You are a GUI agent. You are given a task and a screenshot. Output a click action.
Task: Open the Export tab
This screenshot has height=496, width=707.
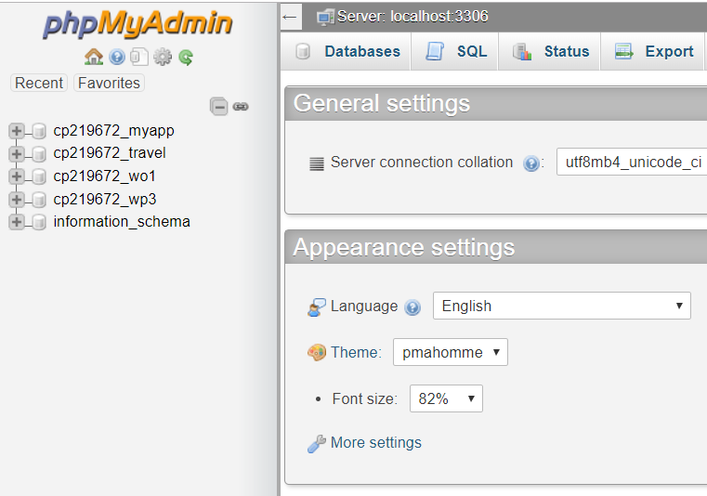pos(652,51)
